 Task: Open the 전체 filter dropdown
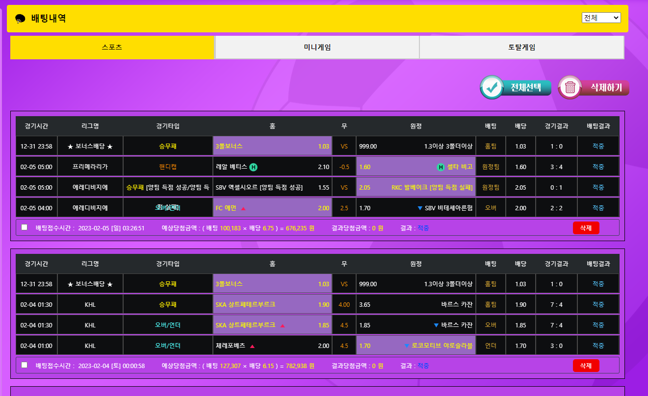601,18
